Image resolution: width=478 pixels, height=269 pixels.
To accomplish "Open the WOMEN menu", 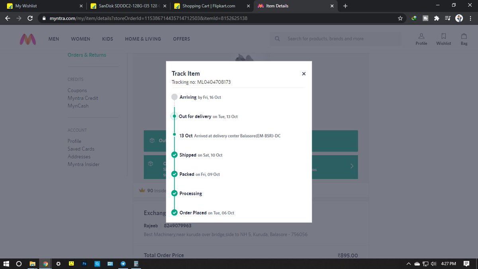I will [80, 39].
